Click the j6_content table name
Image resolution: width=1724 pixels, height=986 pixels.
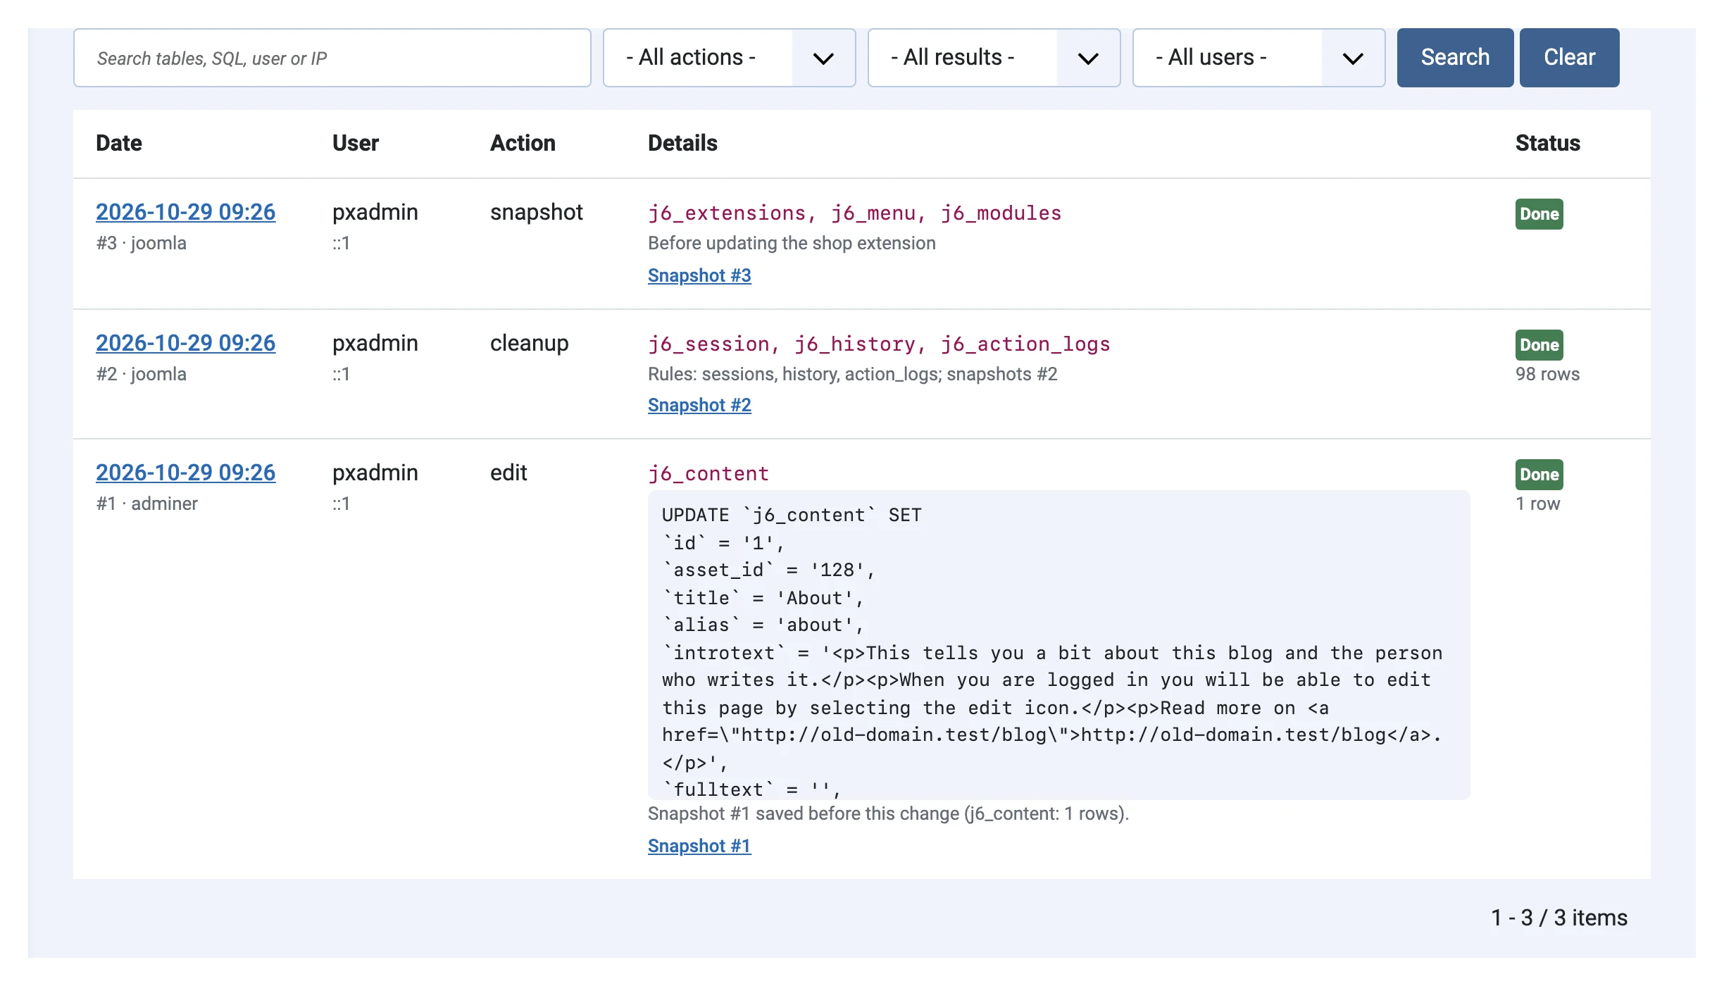708,473
